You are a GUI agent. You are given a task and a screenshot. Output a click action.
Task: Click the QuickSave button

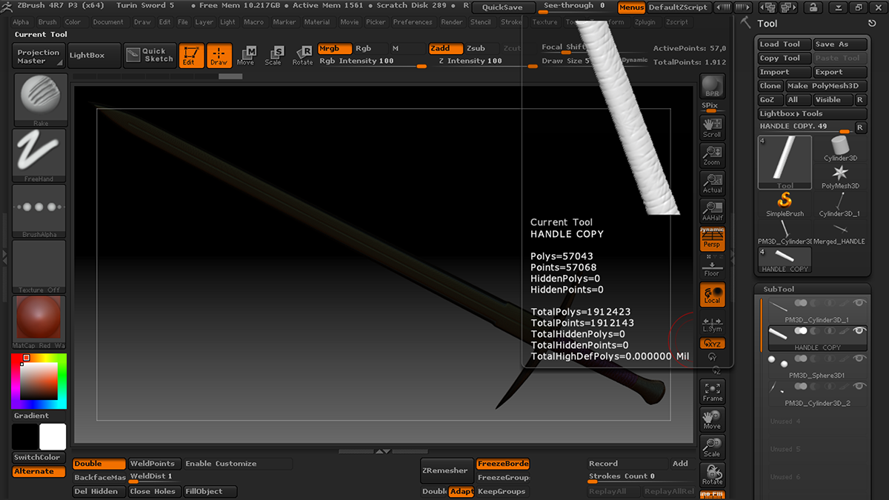tap(502, 7)
